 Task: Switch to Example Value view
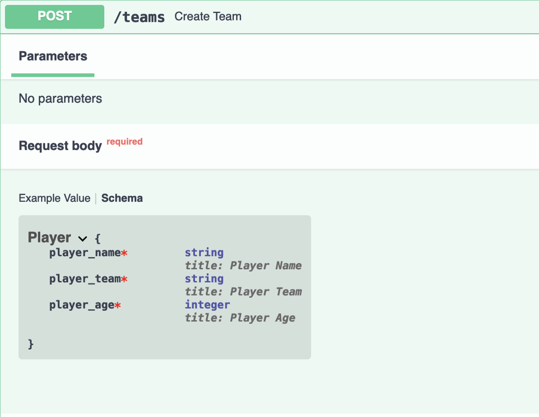[x=55, y=198]
